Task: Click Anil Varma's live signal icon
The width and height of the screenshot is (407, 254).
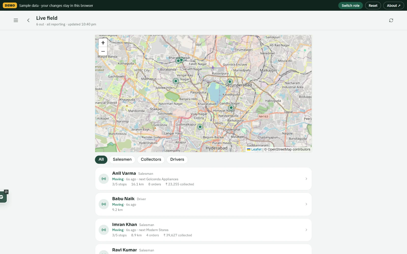Action: pyautogui.click(x=104, y=179)
